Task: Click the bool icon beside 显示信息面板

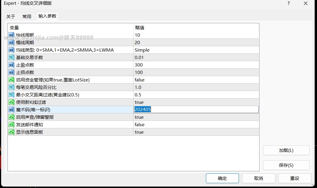Action: click(11, 132)
